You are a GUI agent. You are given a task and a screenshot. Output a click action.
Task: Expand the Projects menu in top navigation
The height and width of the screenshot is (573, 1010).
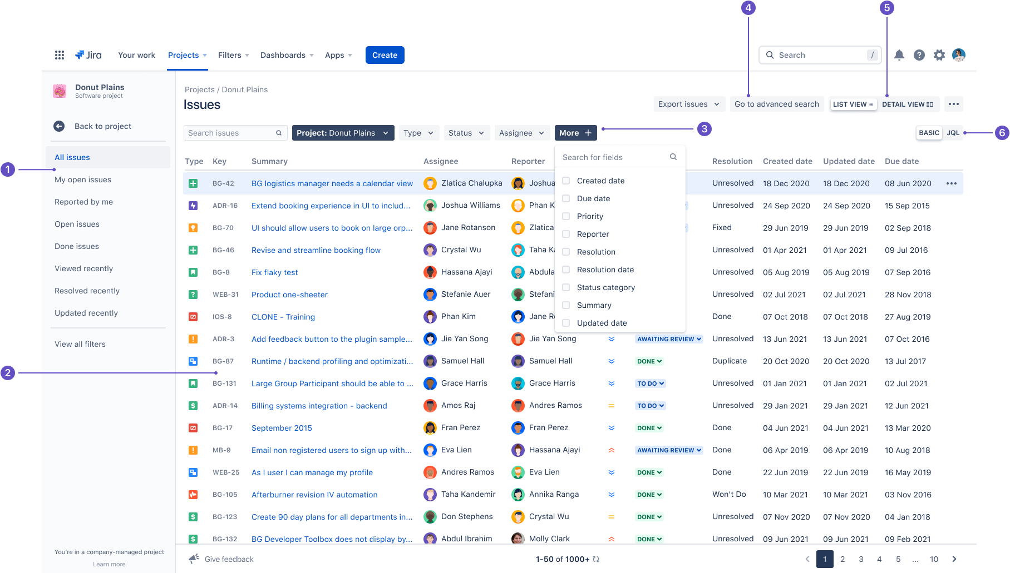(x=188, y=55)
